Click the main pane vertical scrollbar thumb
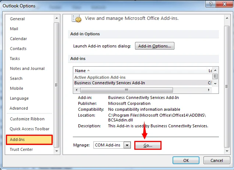 (x=227, y=86)
